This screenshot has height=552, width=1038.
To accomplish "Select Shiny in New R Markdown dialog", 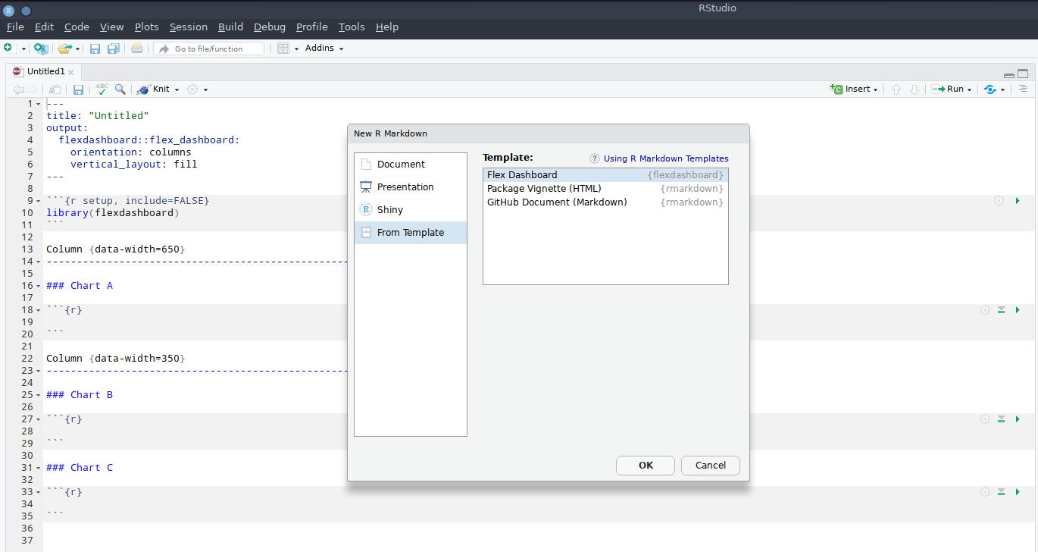I will [411, 209].
